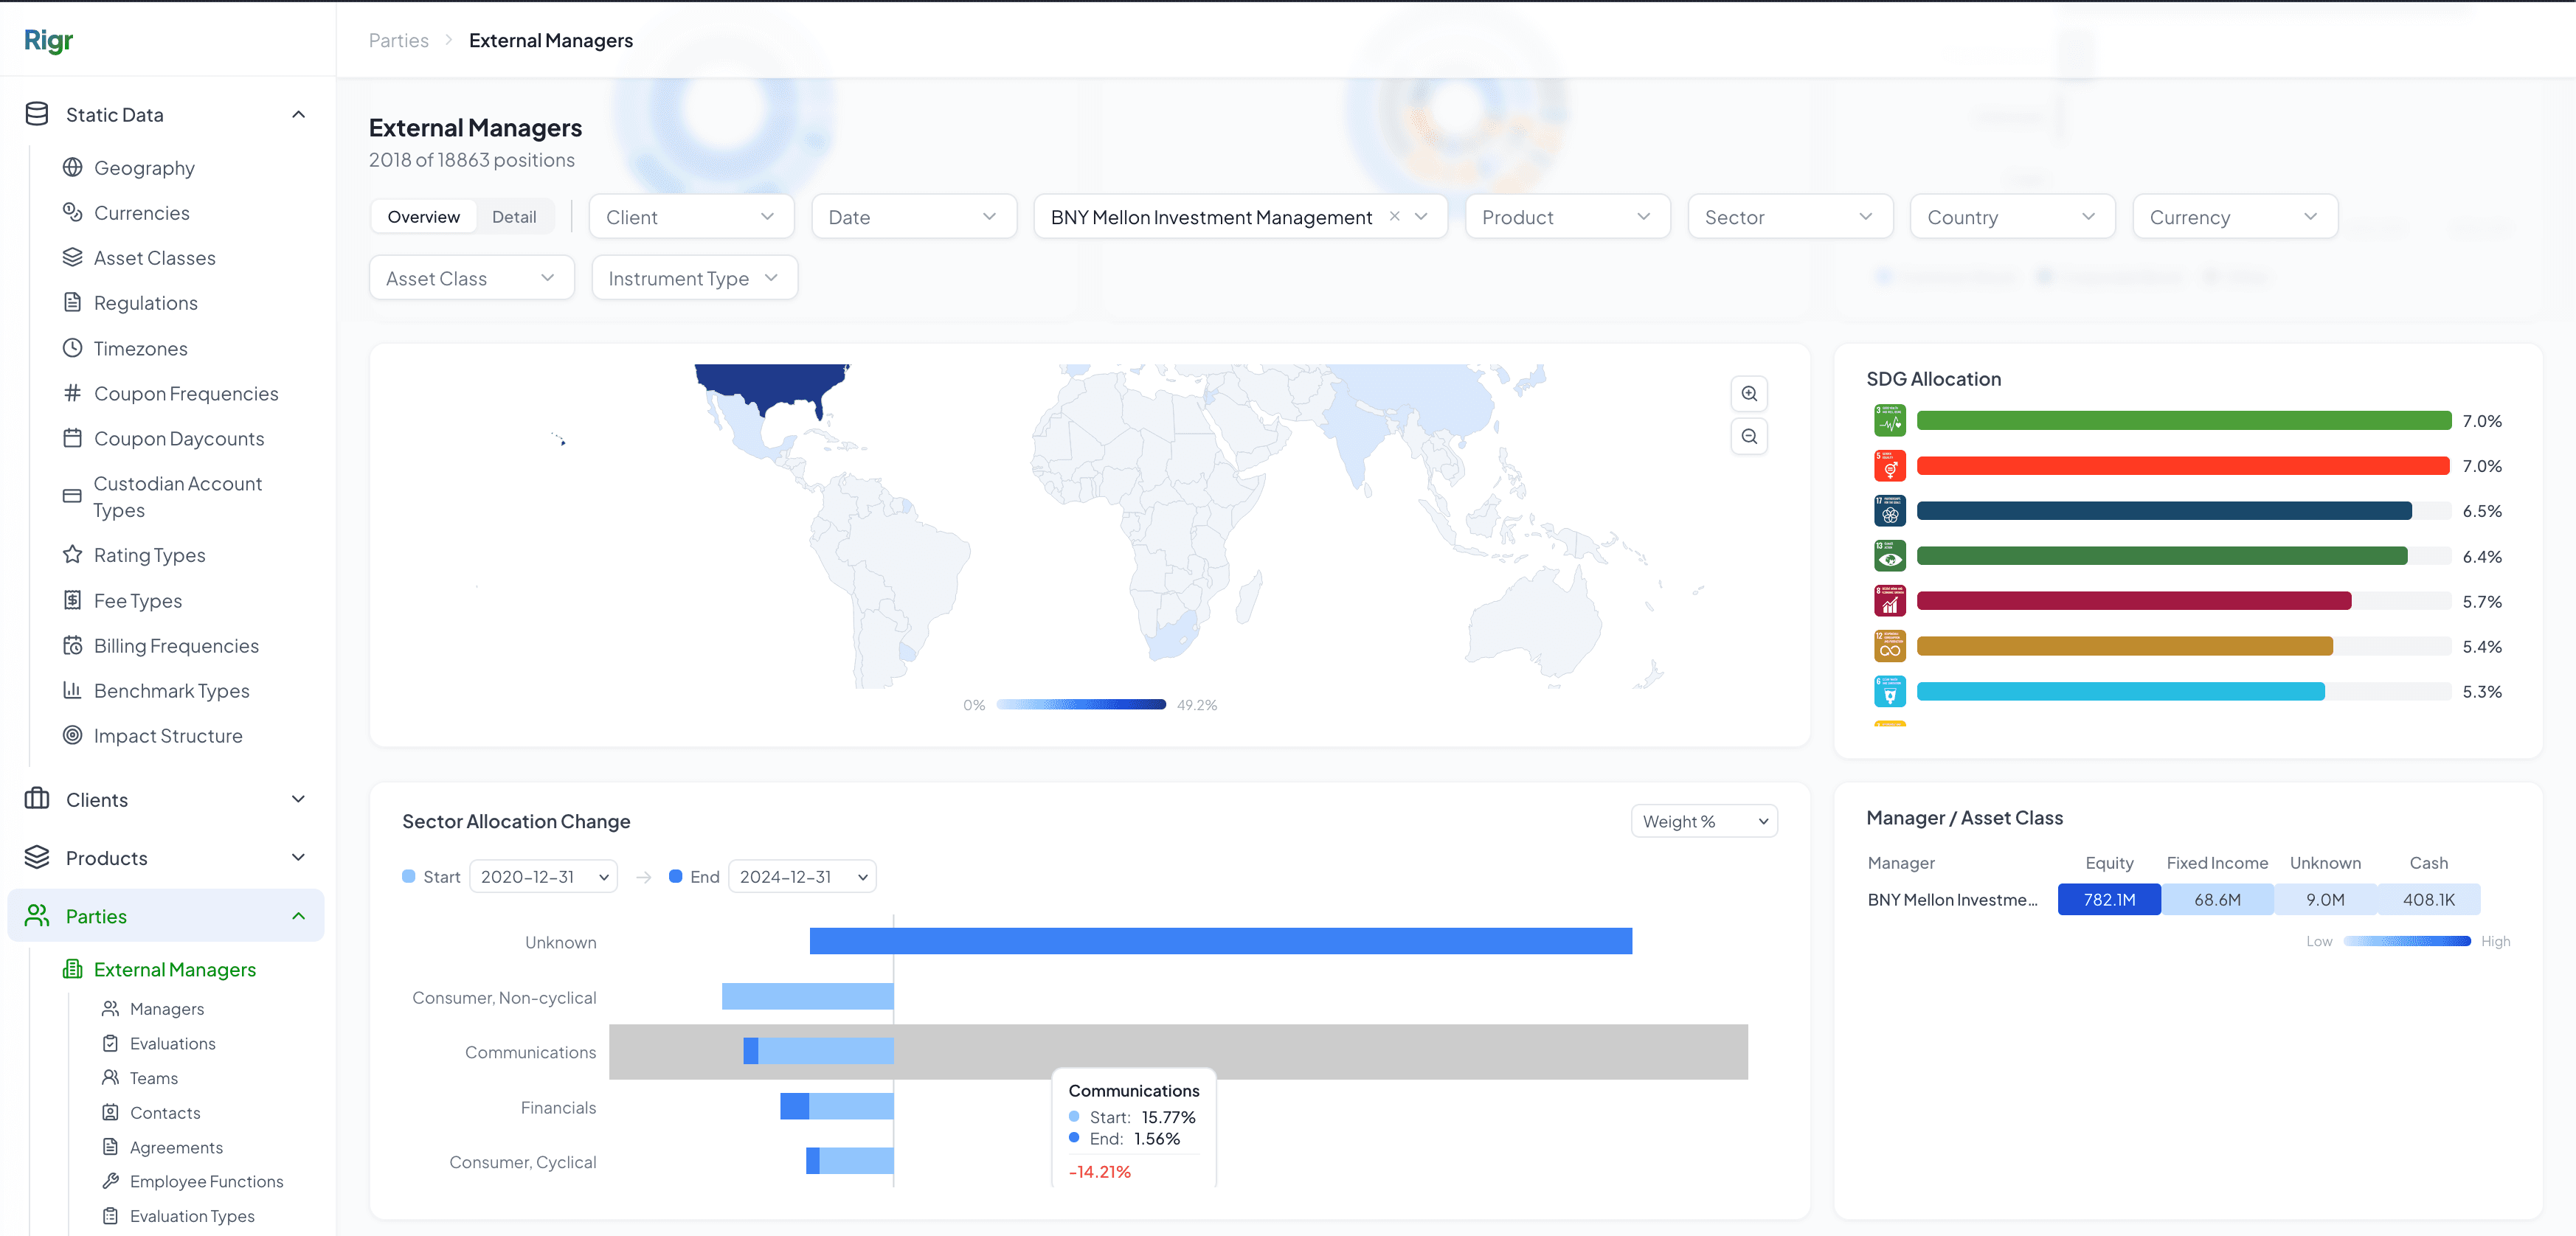Click the Fee Types receipt icon
The image size is (2576, 1236).
pyautogui.click(x=72, y=600)
